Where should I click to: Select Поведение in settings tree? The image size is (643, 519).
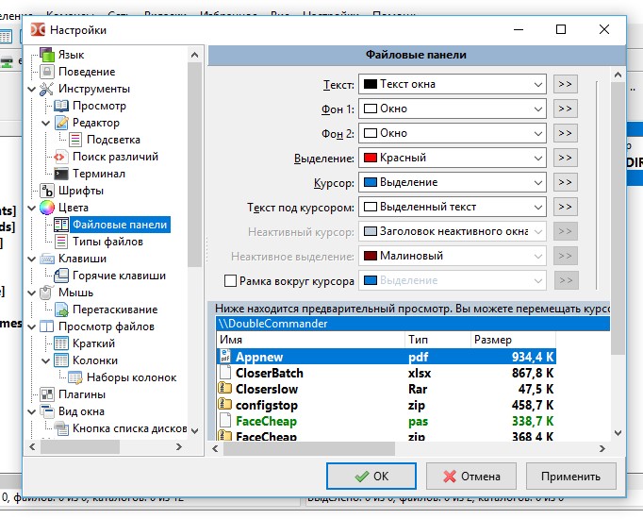coord(87,72)
